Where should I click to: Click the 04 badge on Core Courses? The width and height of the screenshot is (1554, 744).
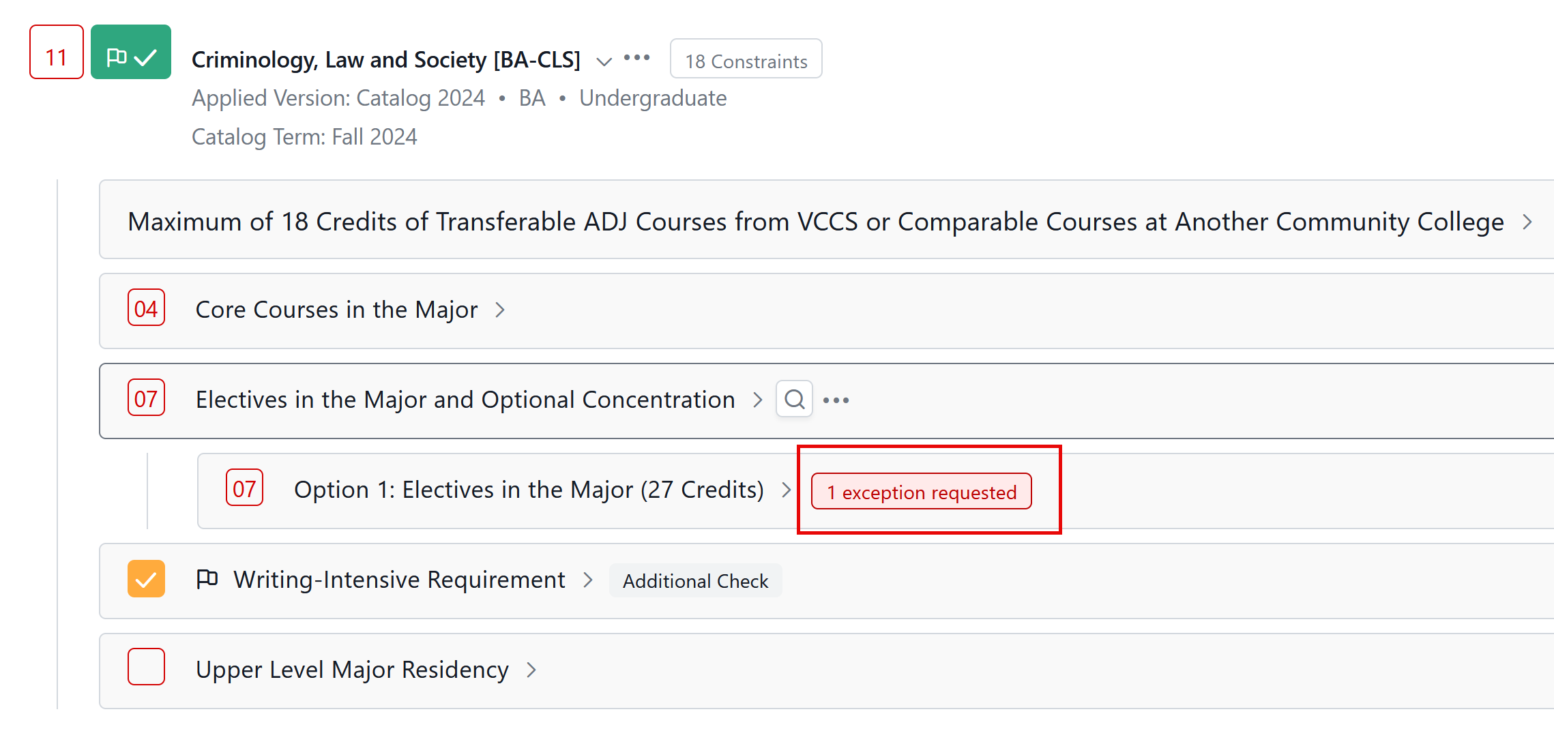(x=146, y=308)
